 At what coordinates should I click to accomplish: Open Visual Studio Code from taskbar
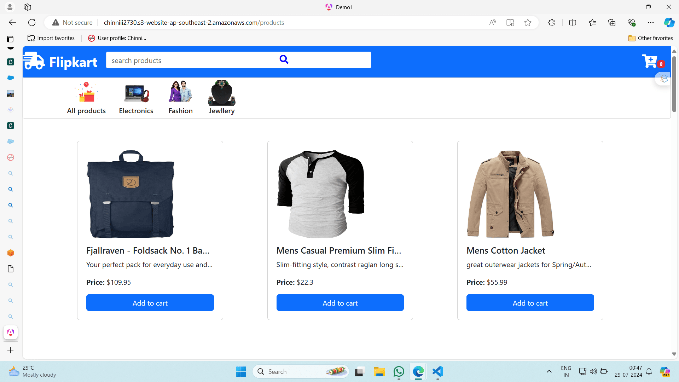click(437, 371)
